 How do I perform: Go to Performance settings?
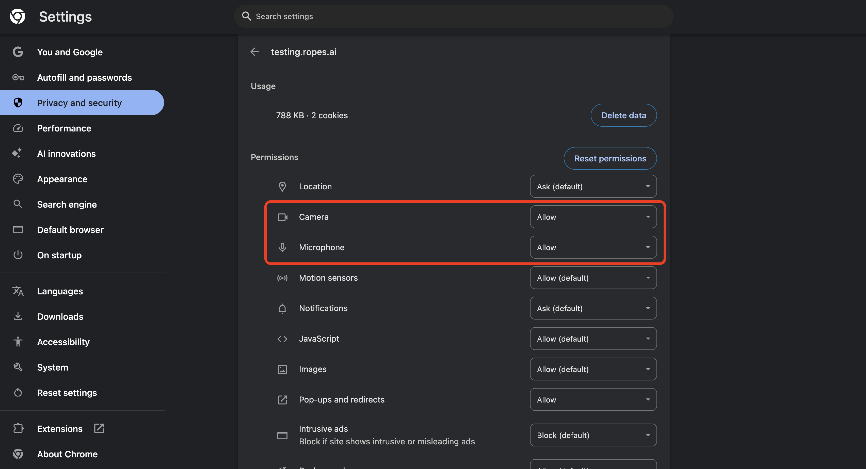82,128
